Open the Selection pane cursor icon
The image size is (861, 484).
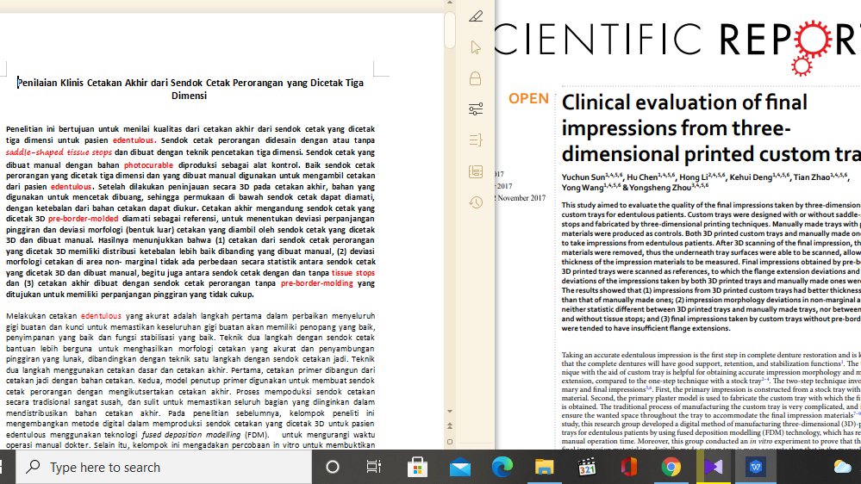pyautogui.click(x=476, y=47)
